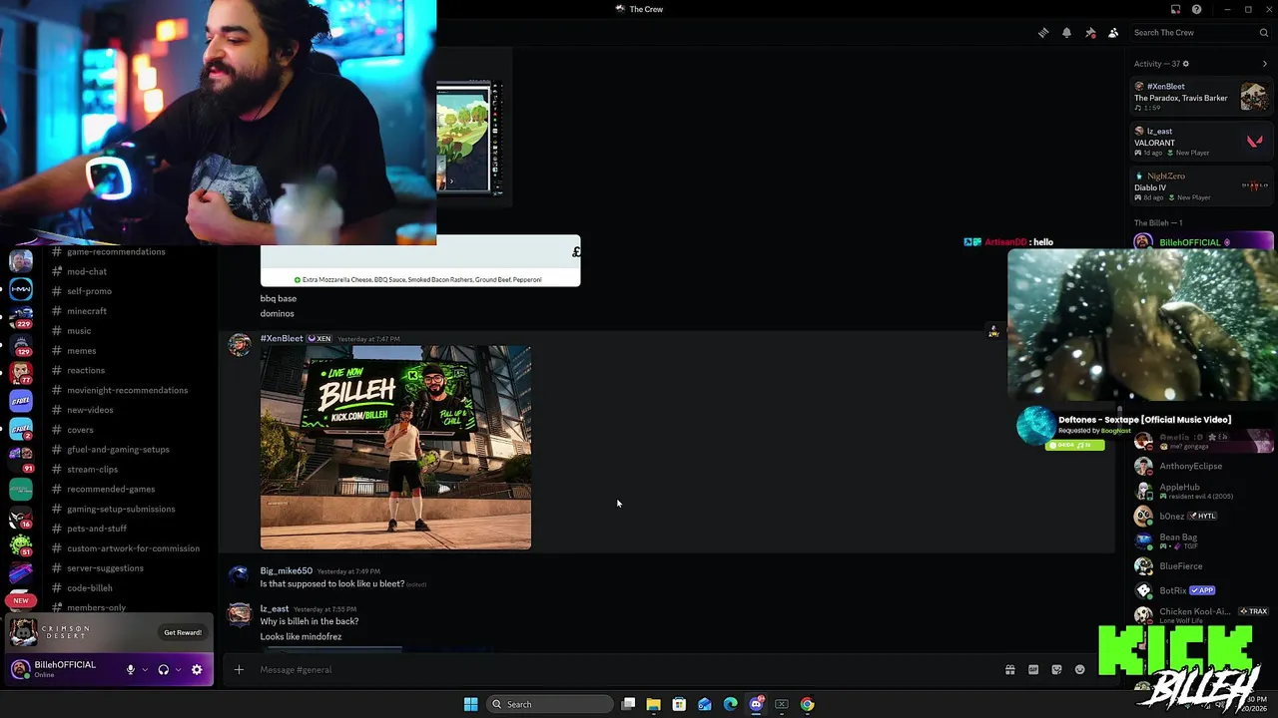Image resolution: width=1278 pixels, height=718 pixels.
Task: Open the sticker picker
Action: click(x=1056, y=670)
